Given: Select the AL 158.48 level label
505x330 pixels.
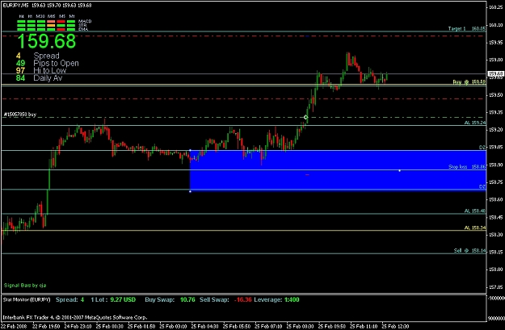Looking at the screenshot, I should 475,211.
